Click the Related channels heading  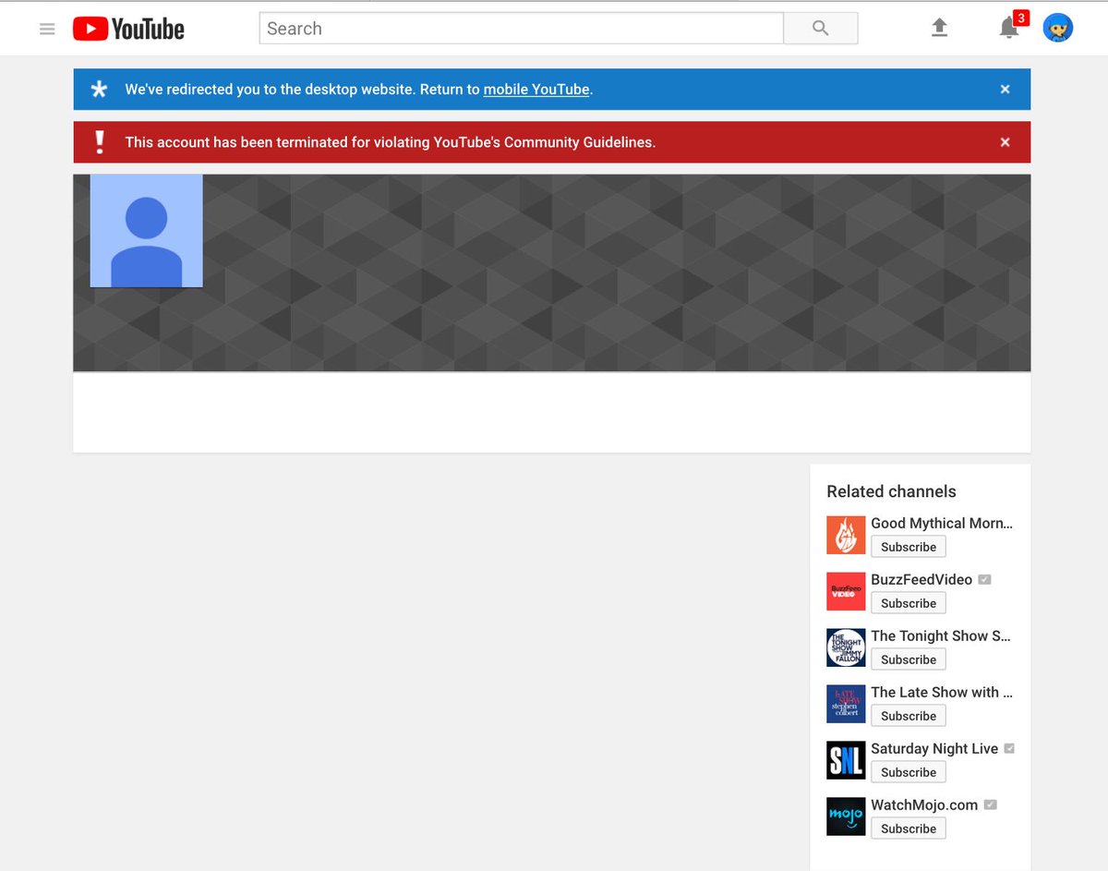[891, 491]
